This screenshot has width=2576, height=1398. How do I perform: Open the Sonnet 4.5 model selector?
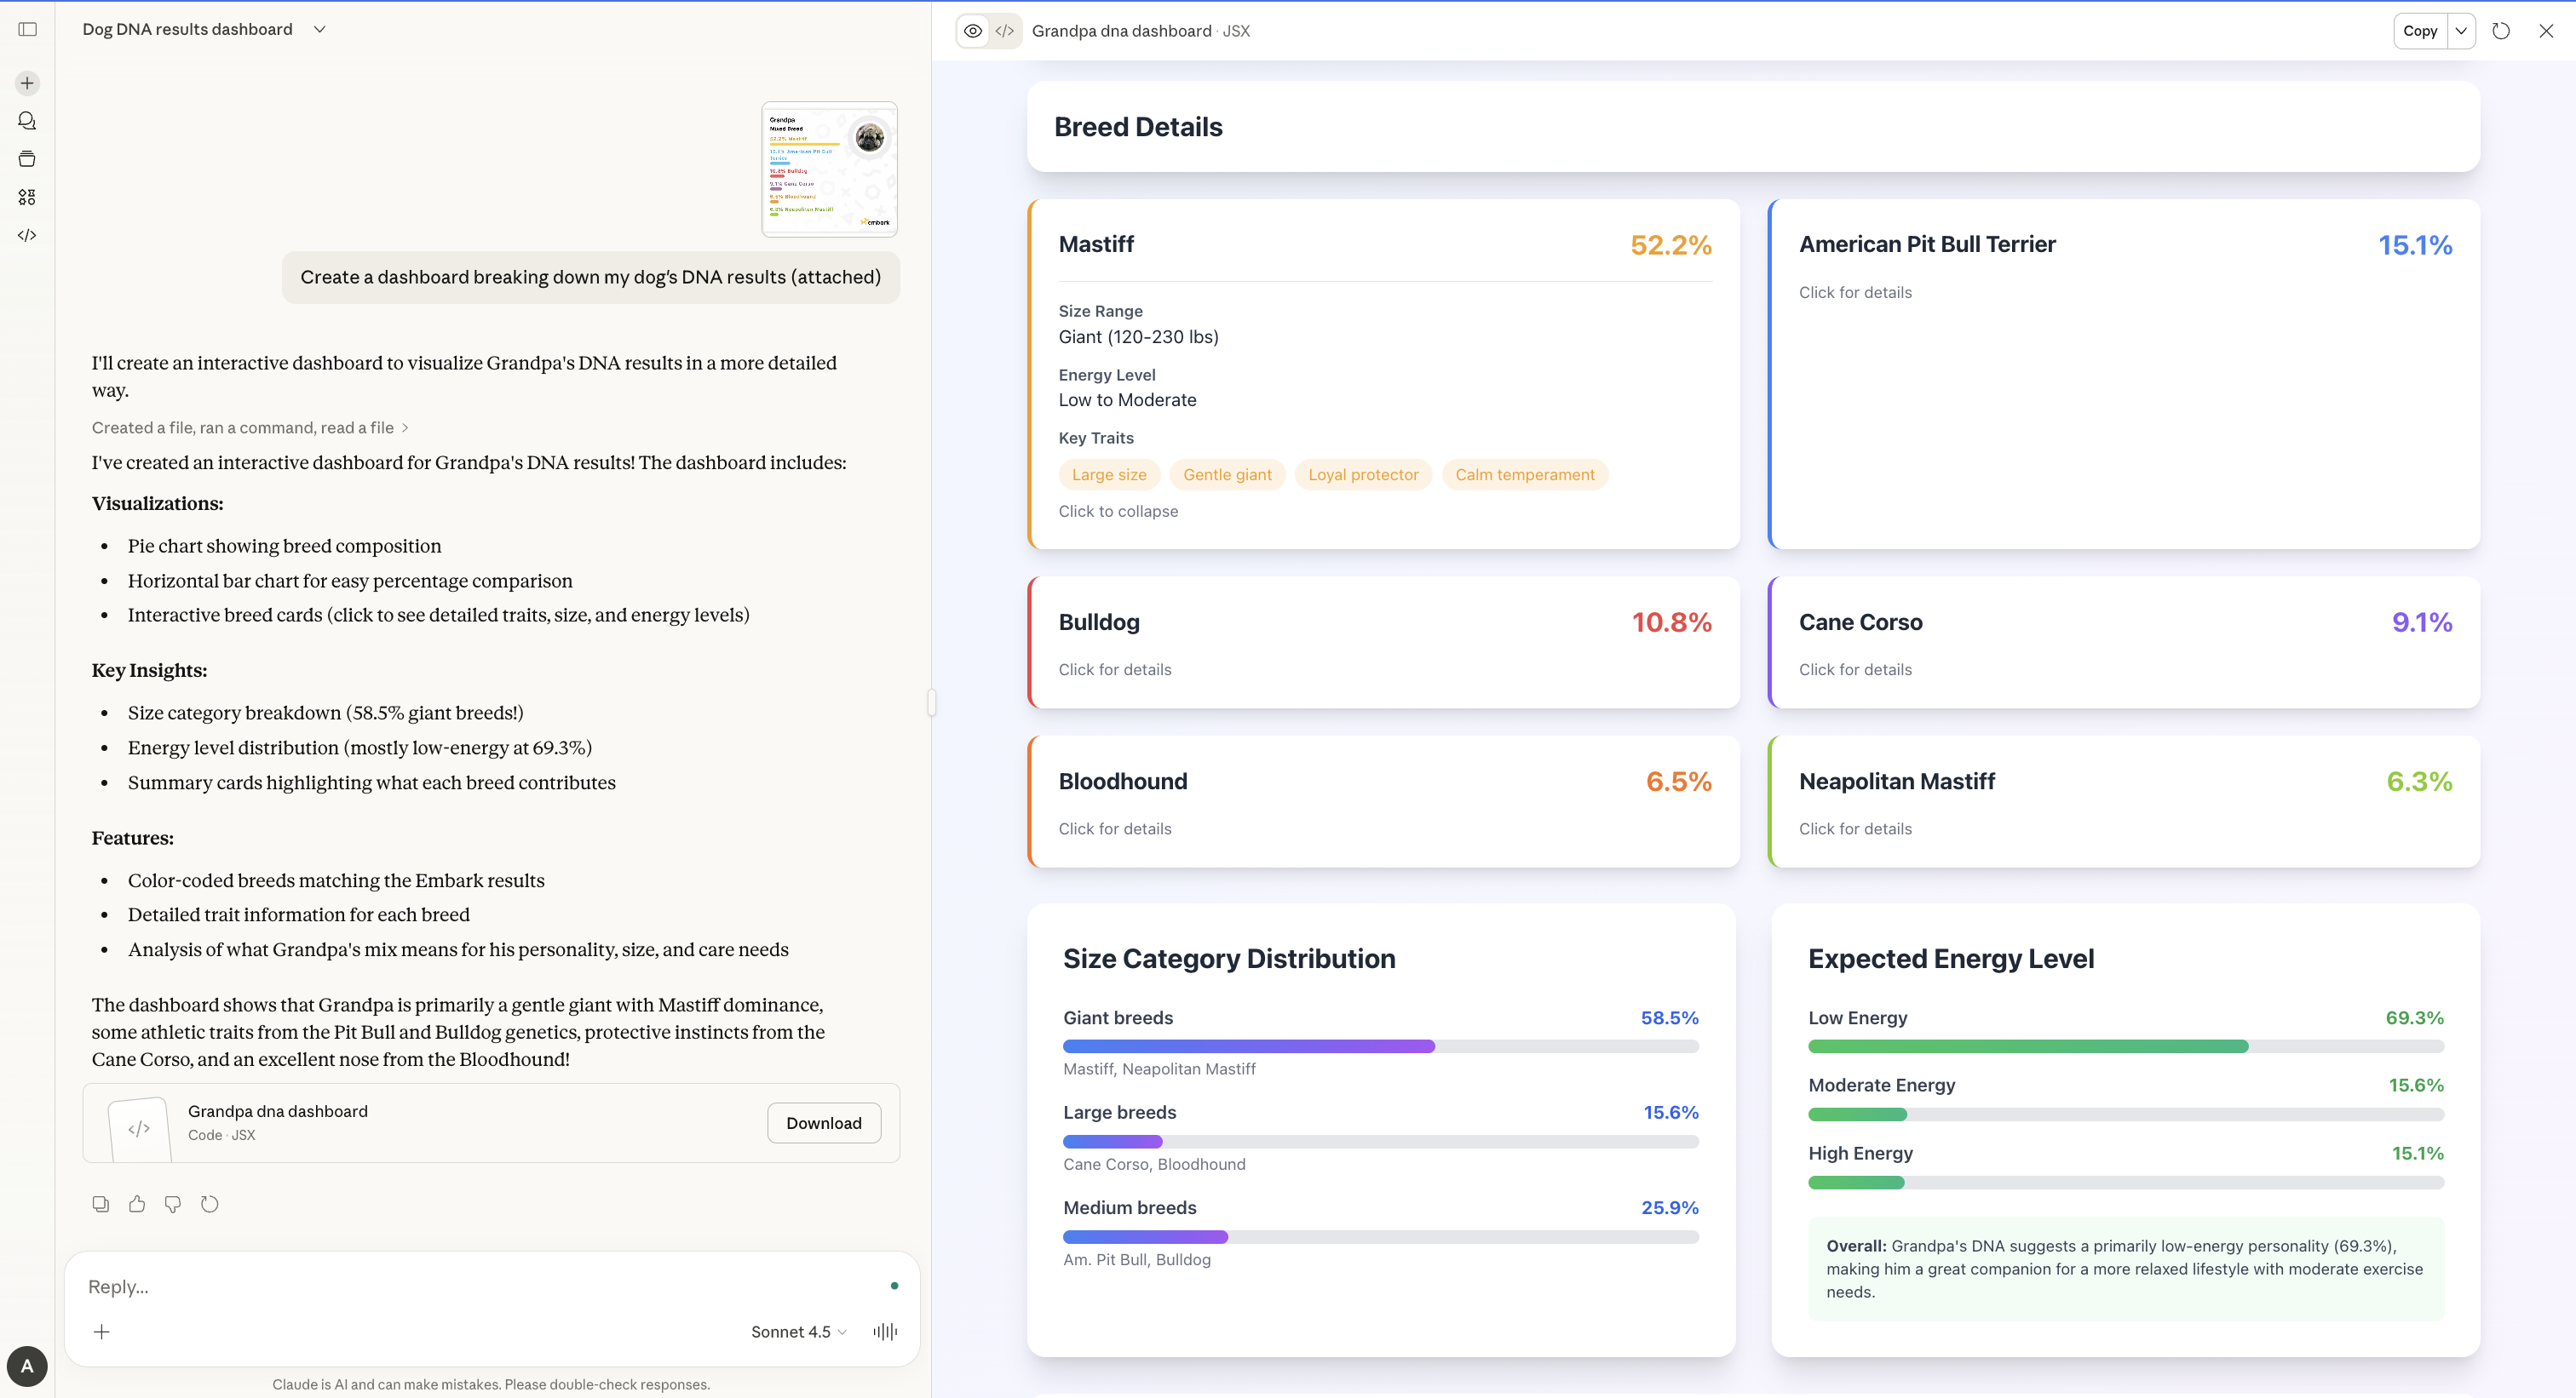pyautogui.click(x=797, y=1332)
